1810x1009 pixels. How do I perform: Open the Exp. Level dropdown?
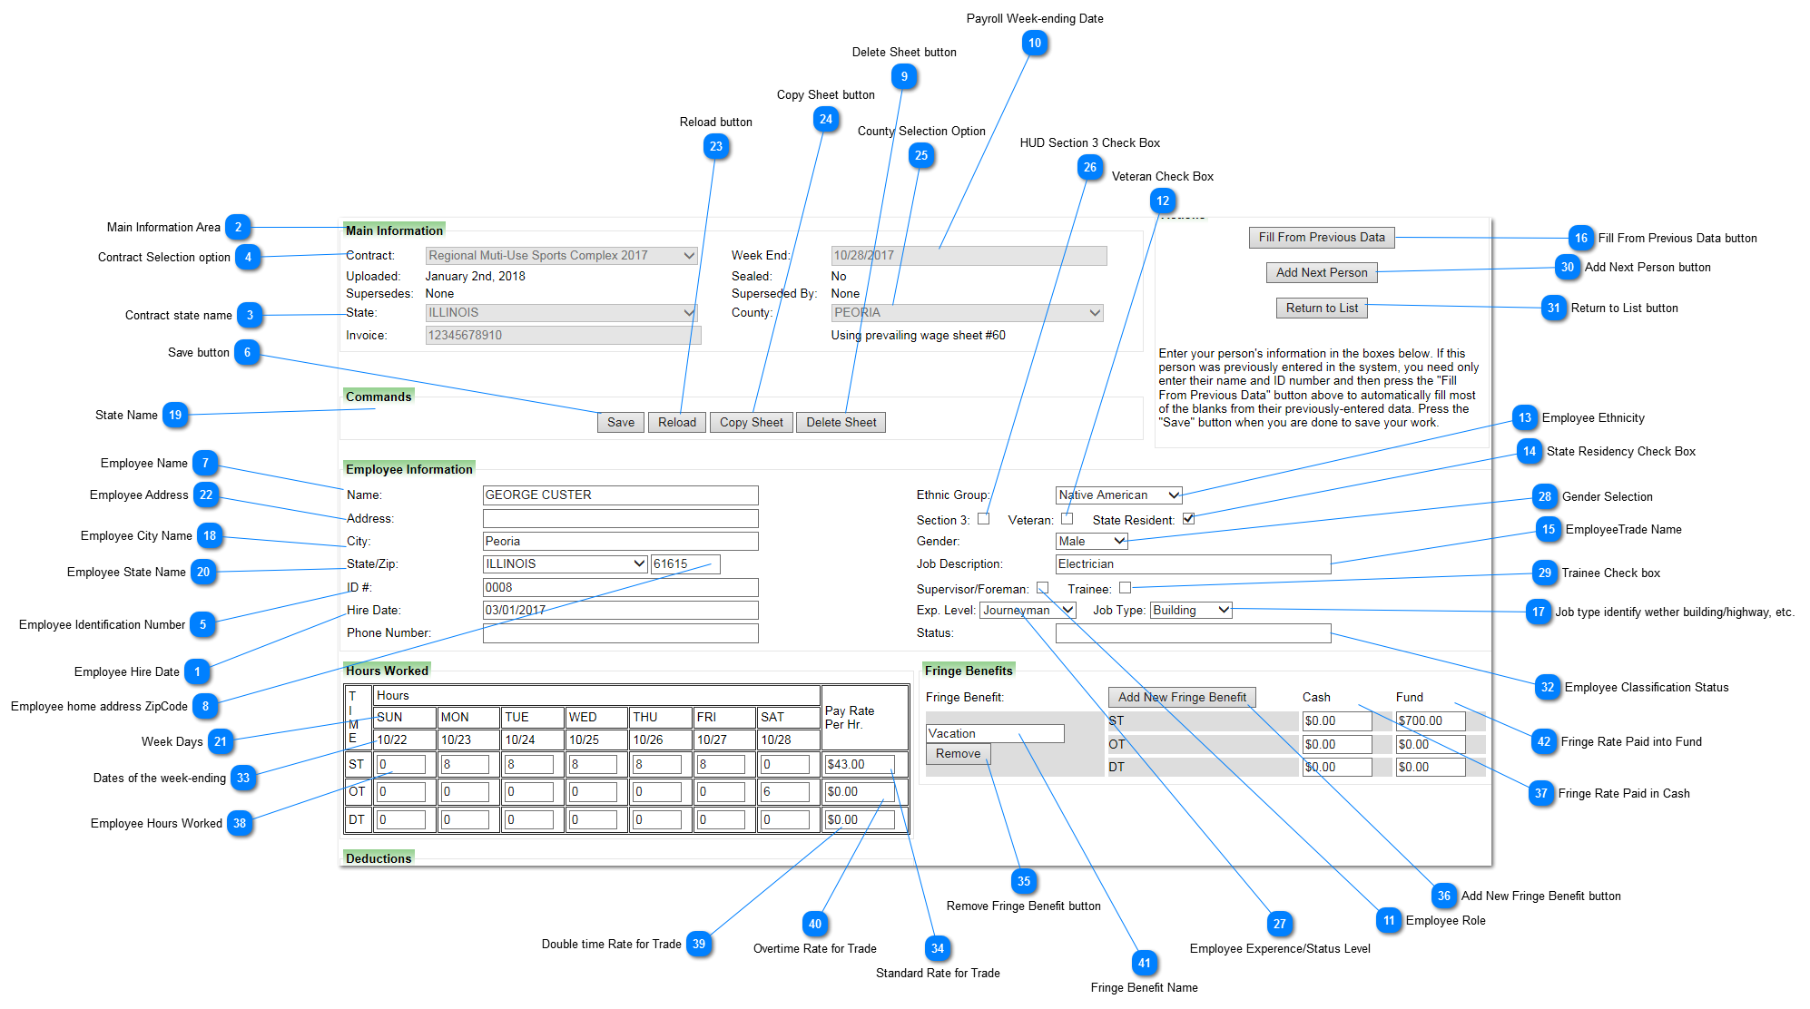tap(1028, 610)
